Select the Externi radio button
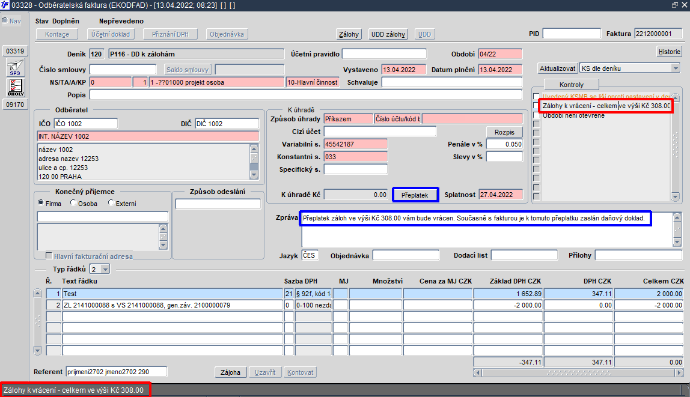This screenshot has height=397, width=690. pyautogui.click(x=111, y=203)
